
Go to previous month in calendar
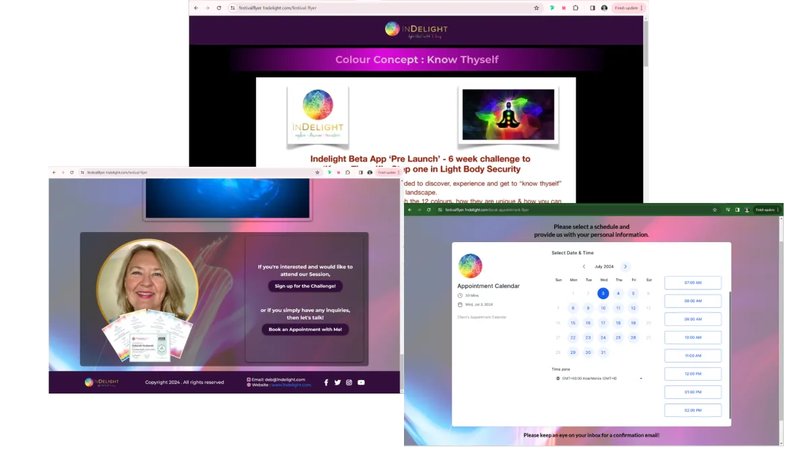584,266
